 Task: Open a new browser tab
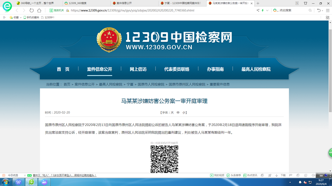(x=258, y=3)
